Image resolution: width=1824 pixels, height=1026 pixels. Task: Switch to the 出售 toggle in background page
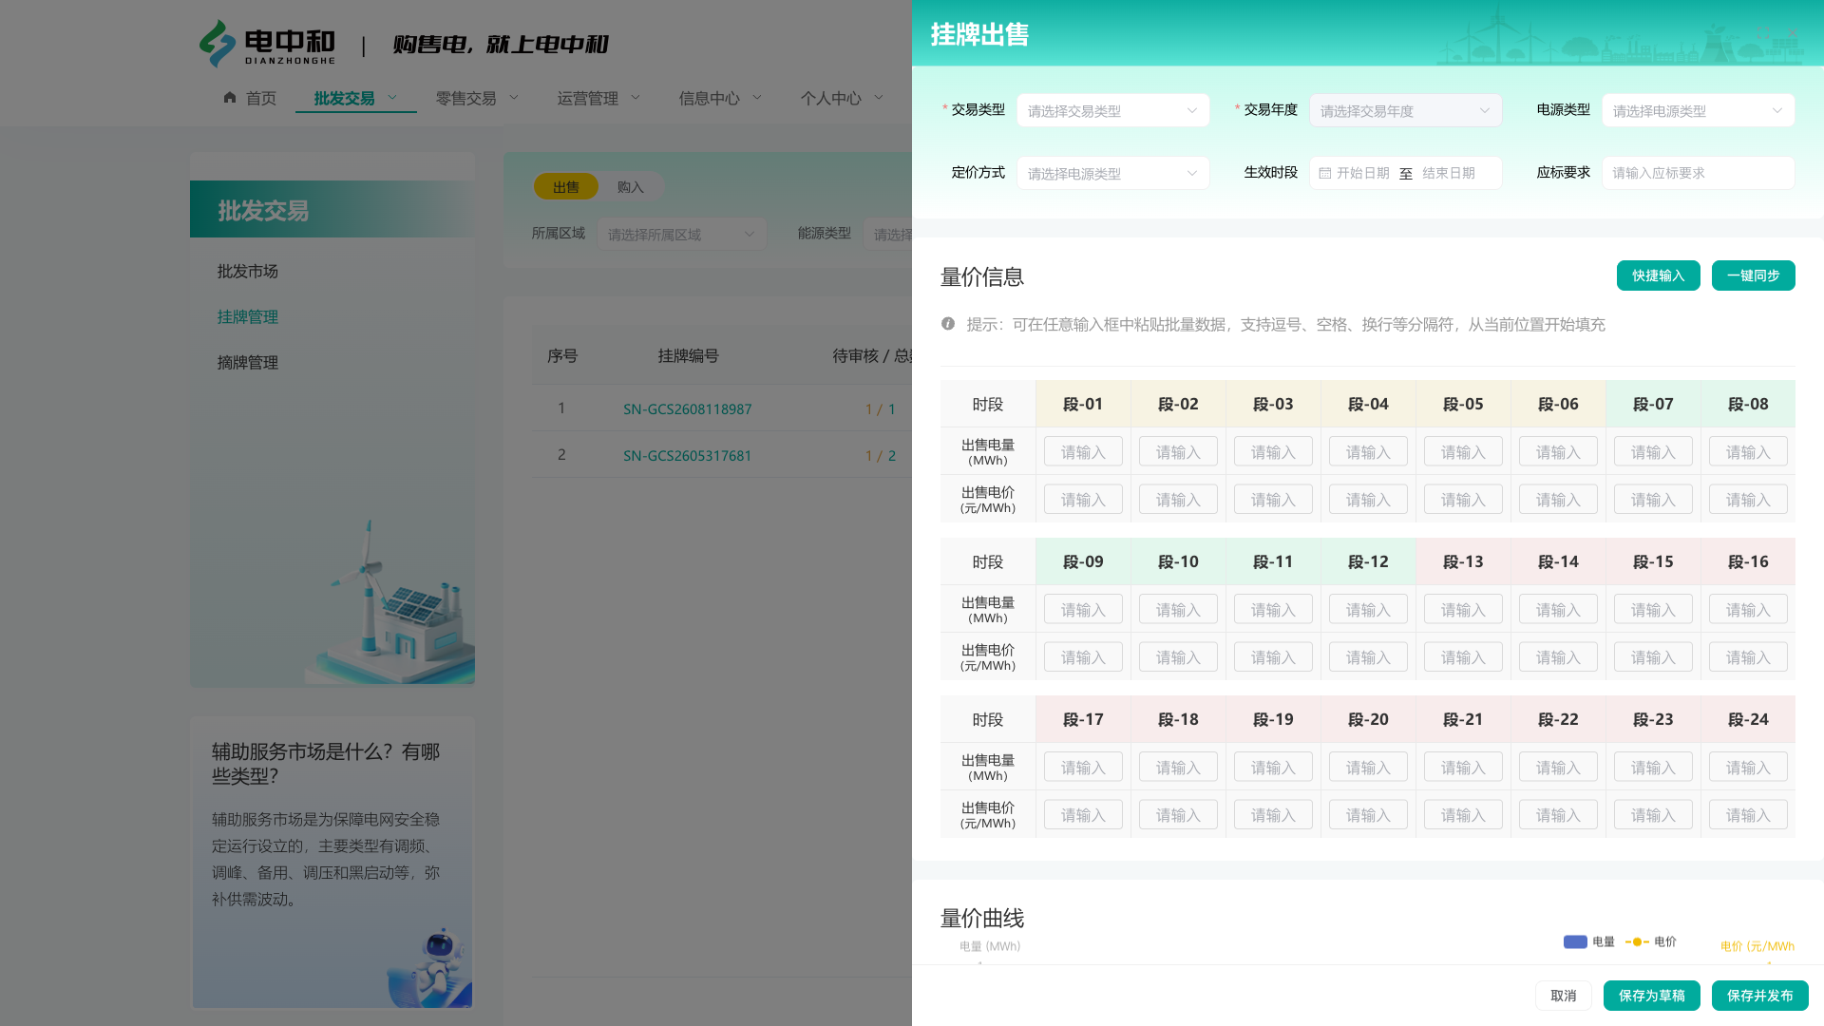point(566,187)
